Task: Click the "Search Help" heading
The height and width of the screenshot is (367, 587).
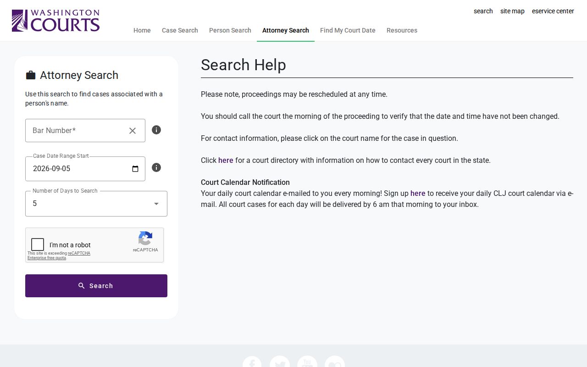Action: coord(244,65)
